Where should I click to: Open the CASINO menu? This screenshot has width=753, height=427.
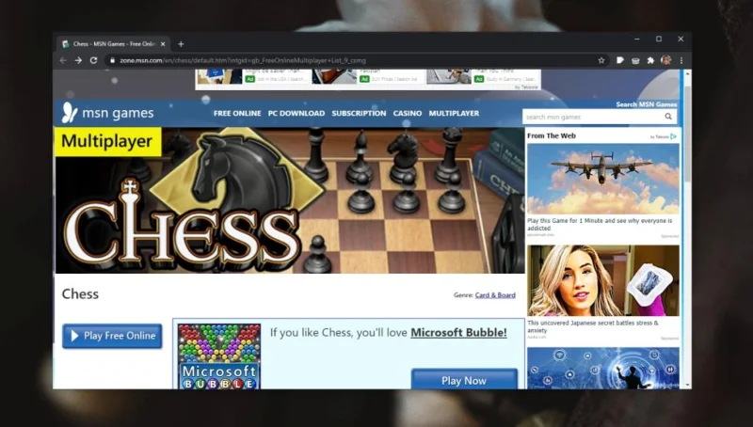pyautogui.click(x=408, y=113)
